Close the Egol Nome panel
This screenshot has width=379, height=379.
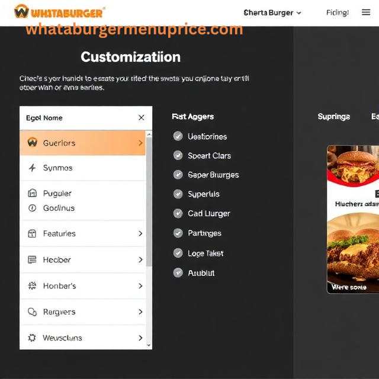tap(142, 118)
